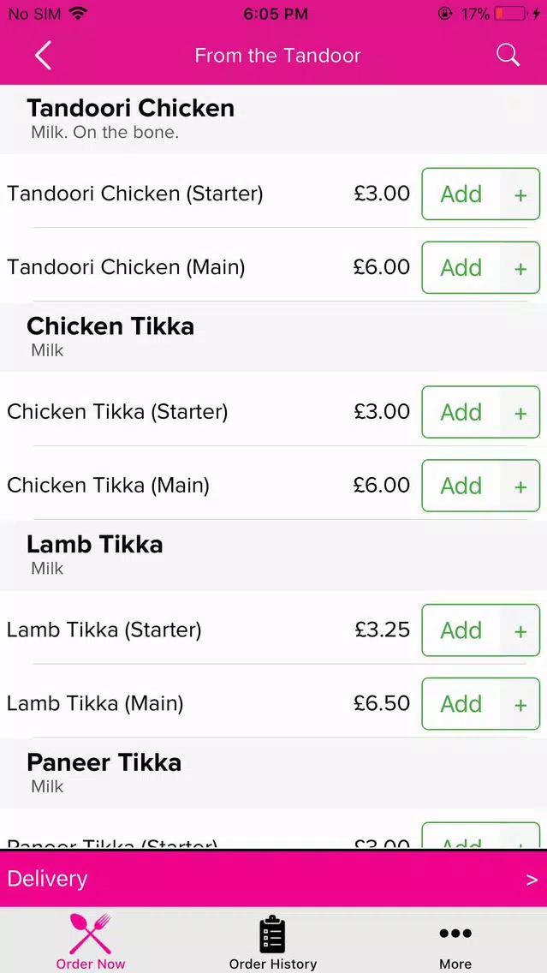Add Tandoori Chicken (Main) to order

(461, 267)
